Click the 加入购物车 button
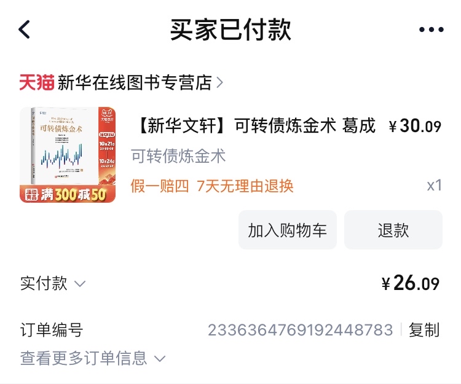Viewport: 461px width, 384px height. coord(288,230)
